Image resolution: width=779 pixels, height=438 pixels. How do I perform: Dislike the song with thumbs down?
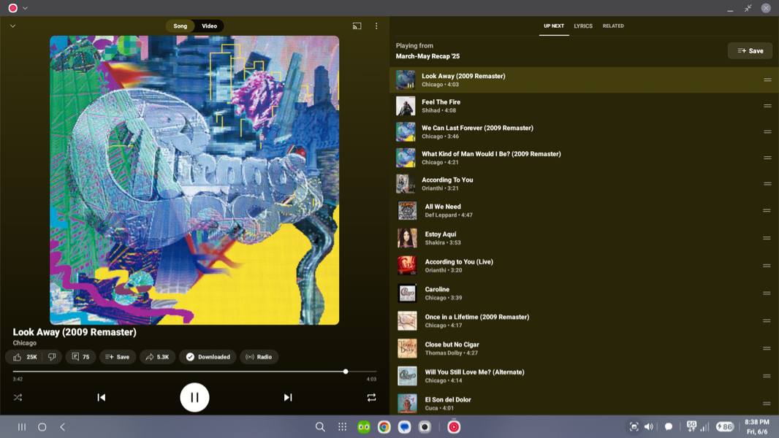coord(52,357)
